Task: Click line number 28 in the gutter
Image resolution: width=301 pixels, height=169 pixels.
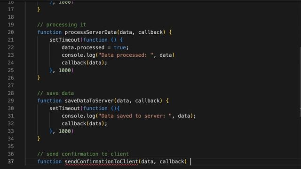Action: tap(11, 93)
